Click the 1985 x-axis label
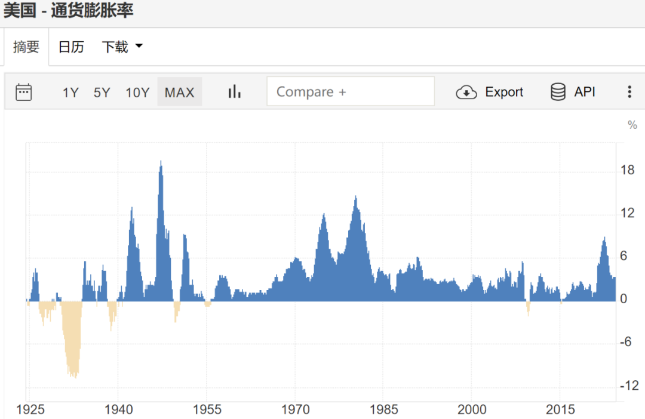This screenshot has height=419, width=645. point(383,409)
